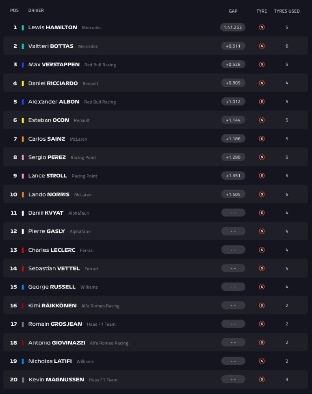Click the +0.511 gap pill for Bottas

coord(233,46)
